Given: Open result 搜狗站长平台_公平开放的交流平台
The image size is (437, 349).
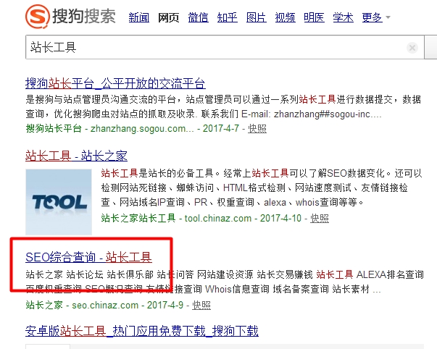Looking at the screenshot, I should pyautogui.click(x=115, y=83).
